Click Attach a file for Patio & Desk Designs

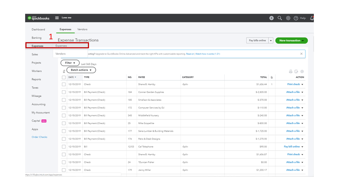coord(293,139)
